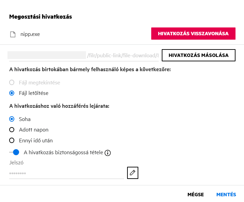244x202 pixels.
Task: Cancel the dialog with MÉGSE
Action: coord(196,195)
